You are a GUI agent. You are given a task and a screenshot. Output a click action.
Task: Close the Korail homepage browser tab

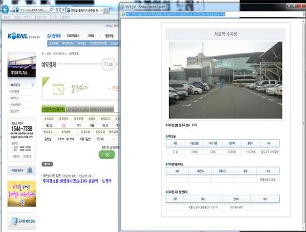pyautogui.click(x=102, y=10)
